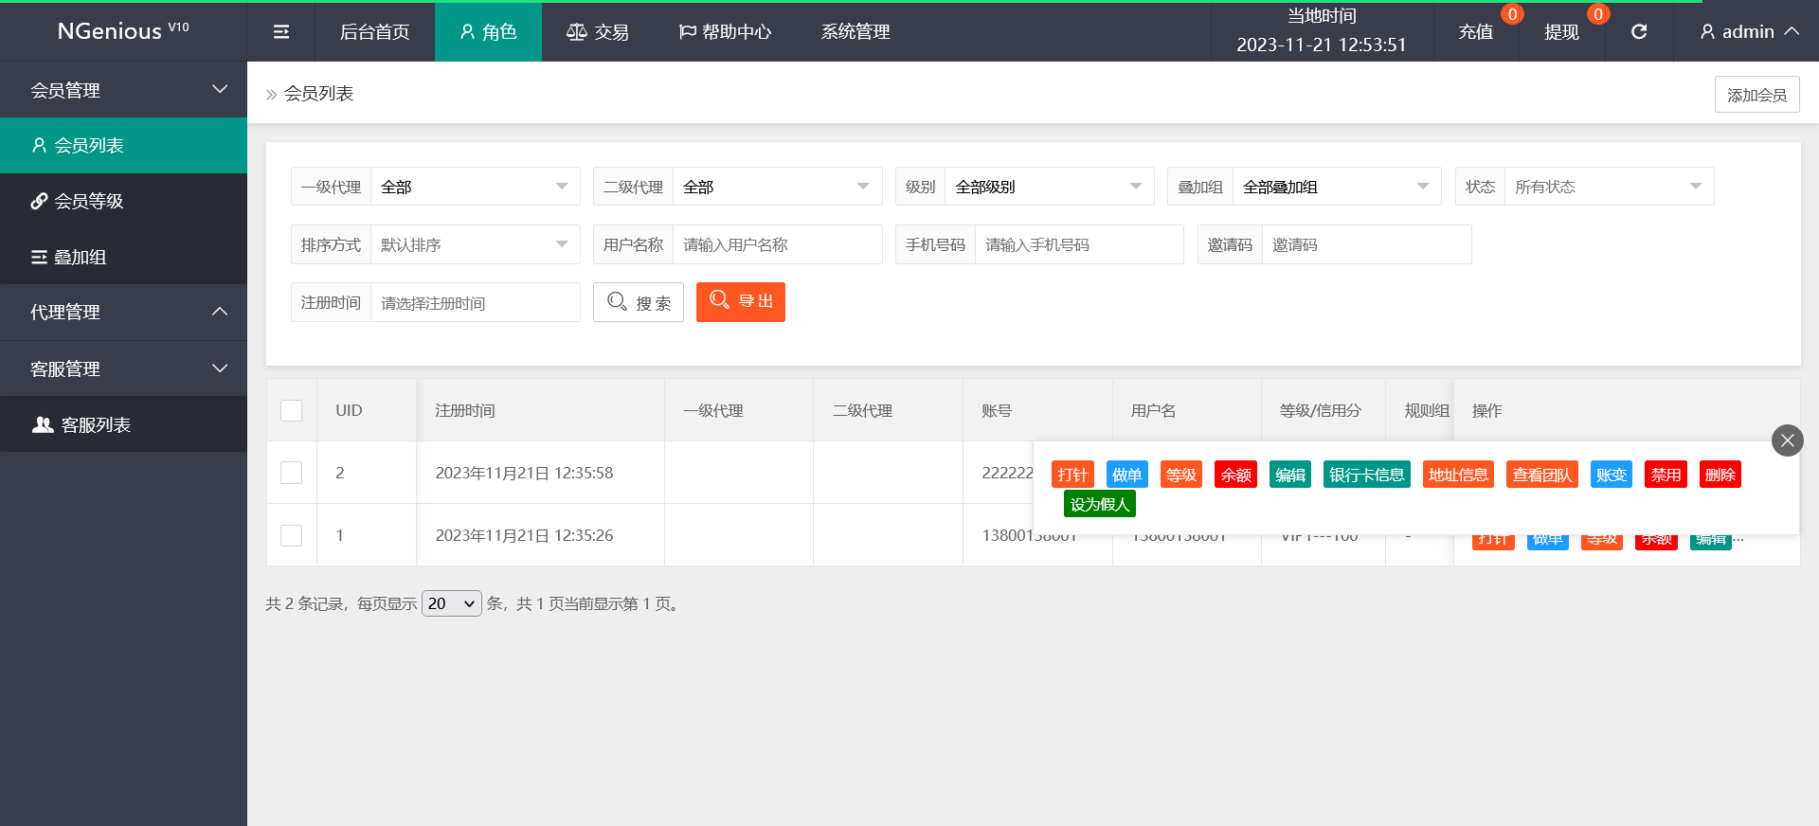Click the hamburger menu collapse icon

point(281,32)
